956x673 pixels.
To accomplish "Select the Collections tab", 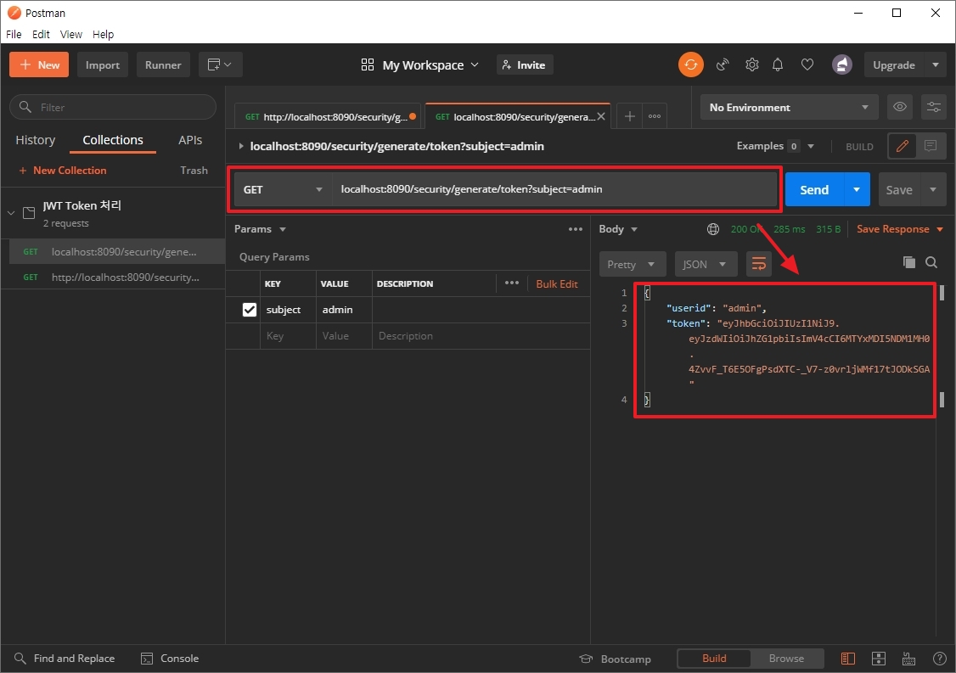I will point(113,140).
